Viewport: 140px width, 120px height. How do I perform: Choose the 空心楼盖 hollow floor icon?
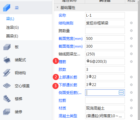coord(7,86)
